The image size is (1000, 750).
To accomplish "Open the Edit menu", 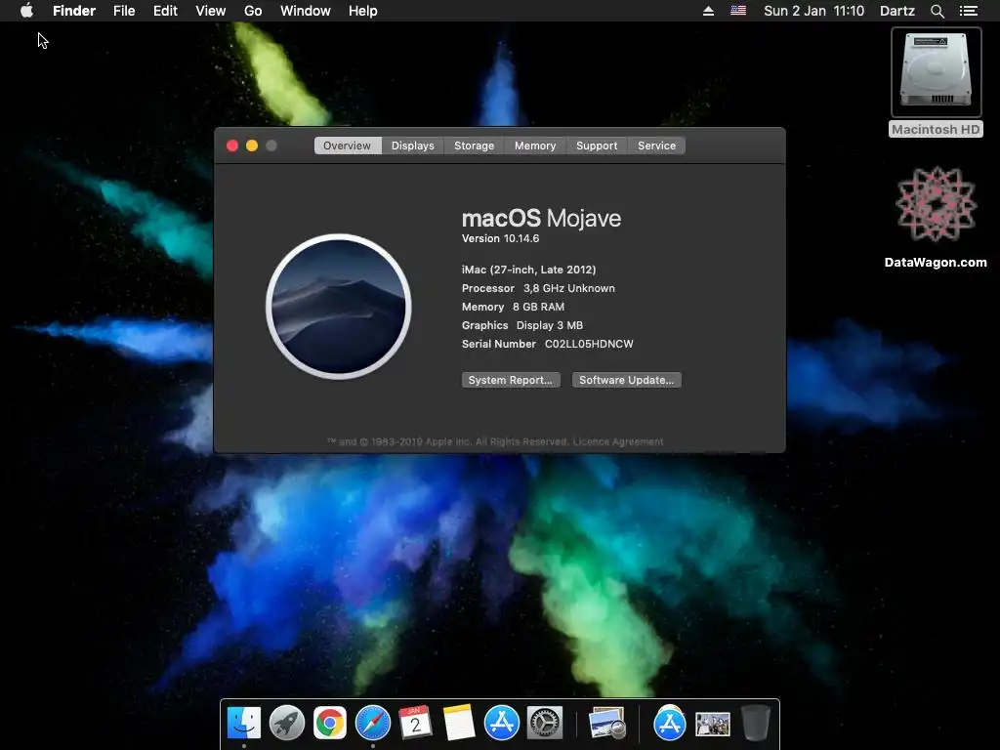I will pos(165,11).
